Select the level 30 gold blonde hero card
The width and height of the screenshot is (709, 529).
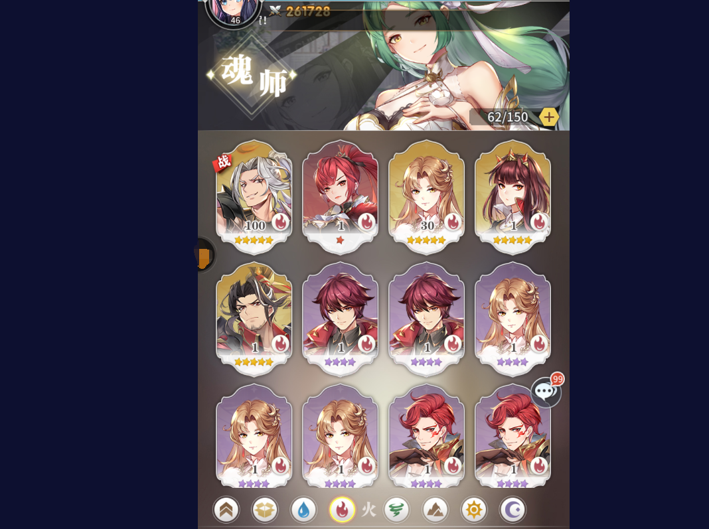pos(426,196)
